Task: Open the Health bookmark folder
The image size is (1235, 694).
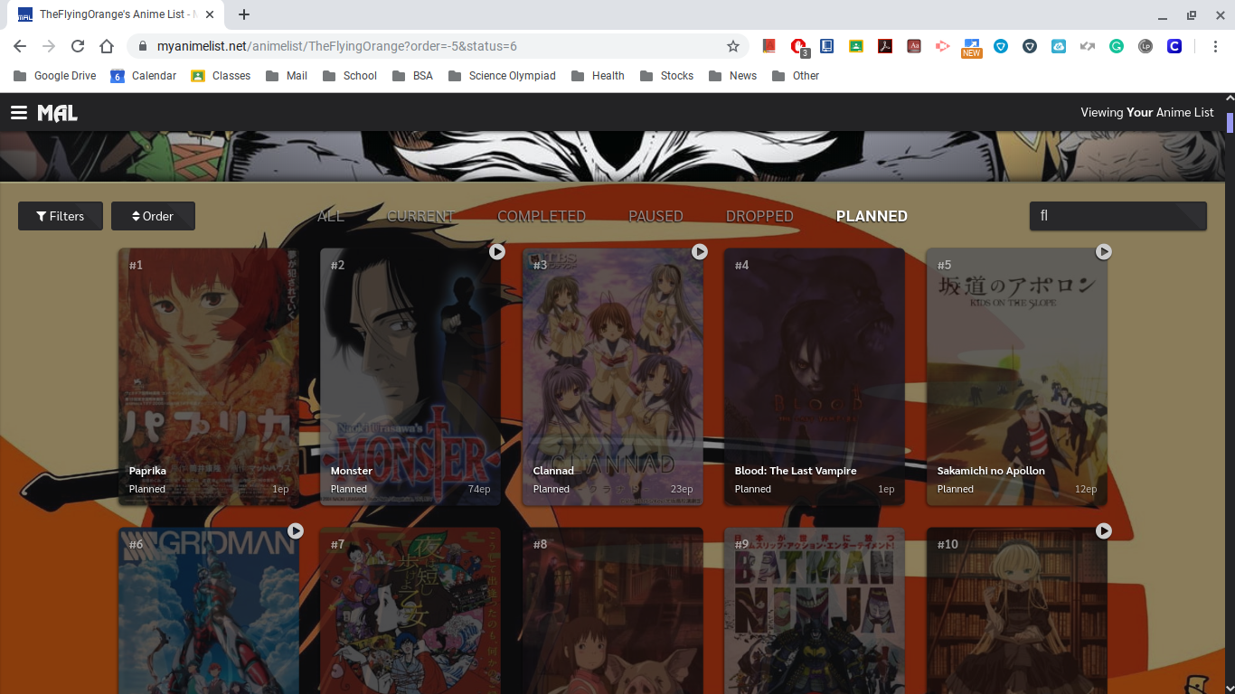Action: [x=598, y=76]
